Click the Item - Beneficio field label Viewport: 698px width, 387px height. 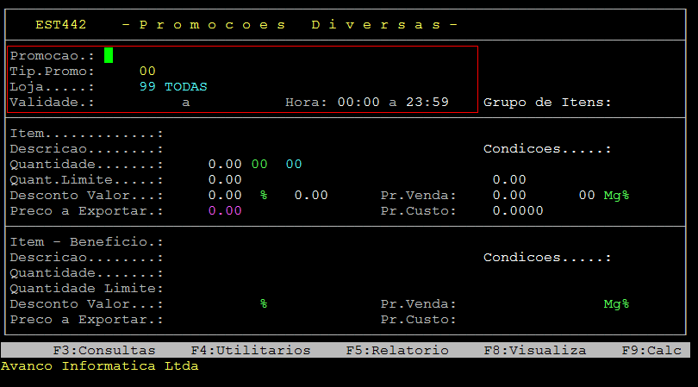86,242
